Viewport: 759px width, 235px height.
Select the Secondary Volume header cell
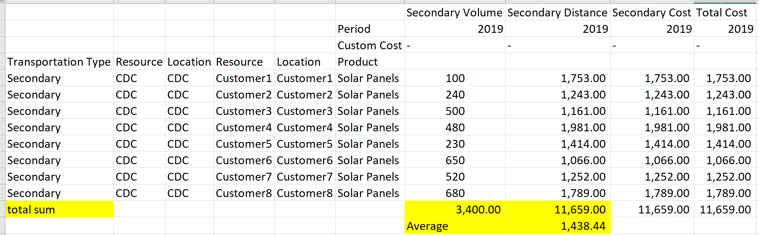454,13
